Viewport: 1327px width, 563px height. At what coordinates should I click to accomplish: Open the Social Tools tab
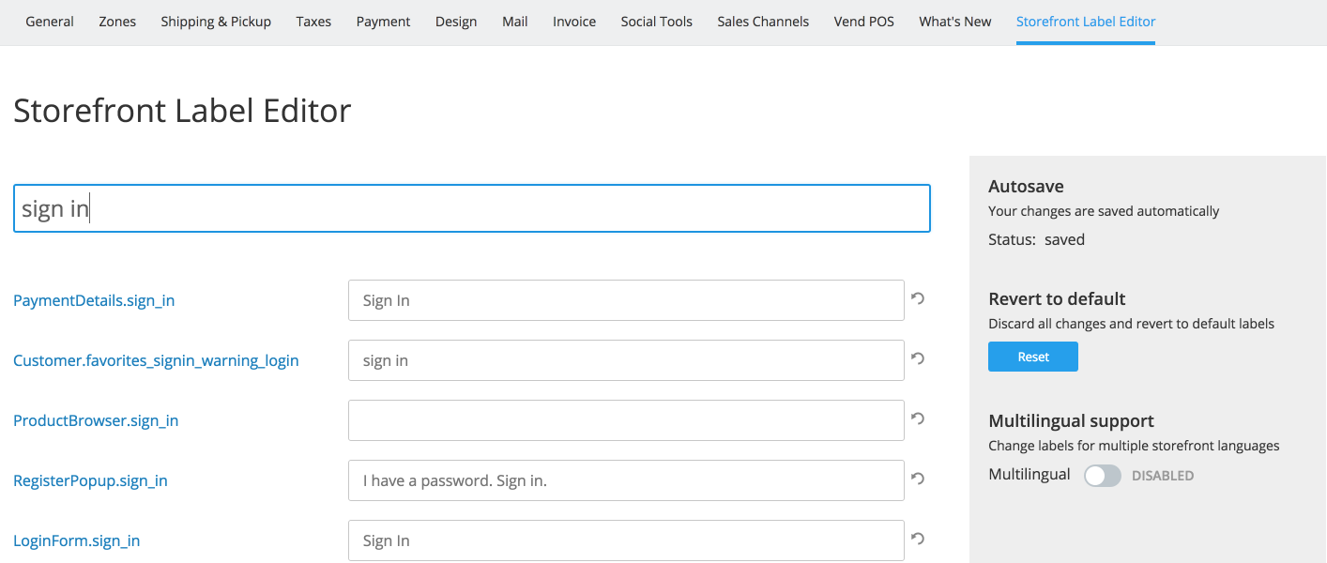657,22
